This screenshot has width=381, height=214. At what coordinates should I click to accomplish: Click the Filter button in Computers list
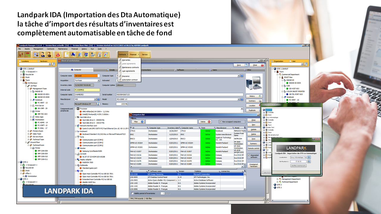click(x=138, y=122)
